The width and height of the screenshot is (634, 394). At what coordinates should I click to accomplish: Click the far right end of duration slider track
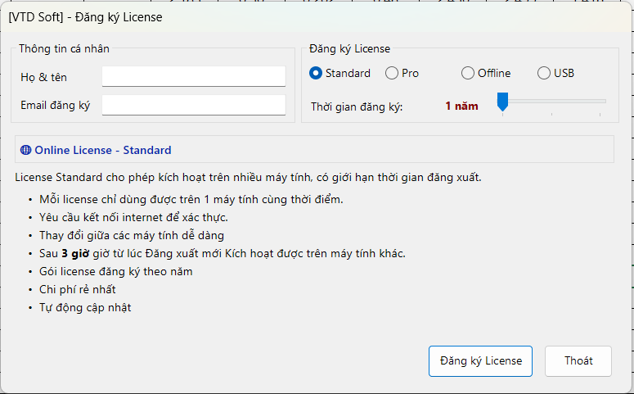[x=605, y=102]
